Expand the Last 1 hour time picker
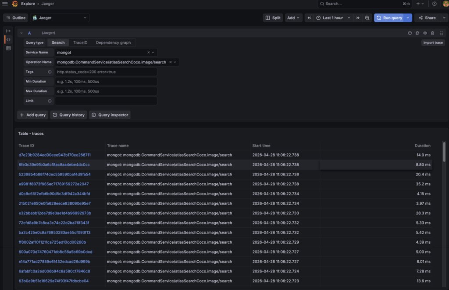Image resolution: width=449 pixels, height=290 pixels. [333, 17]
